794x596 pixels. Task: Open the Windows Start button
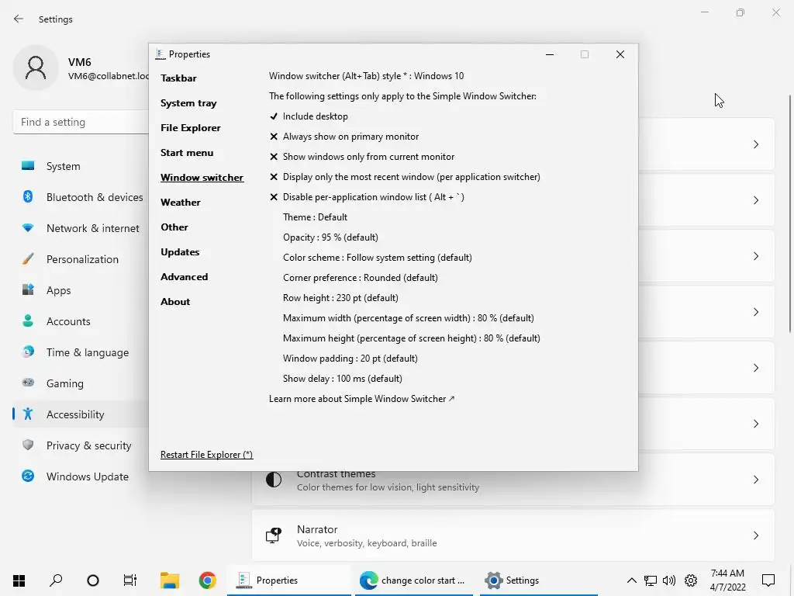(x=19, y=580)
